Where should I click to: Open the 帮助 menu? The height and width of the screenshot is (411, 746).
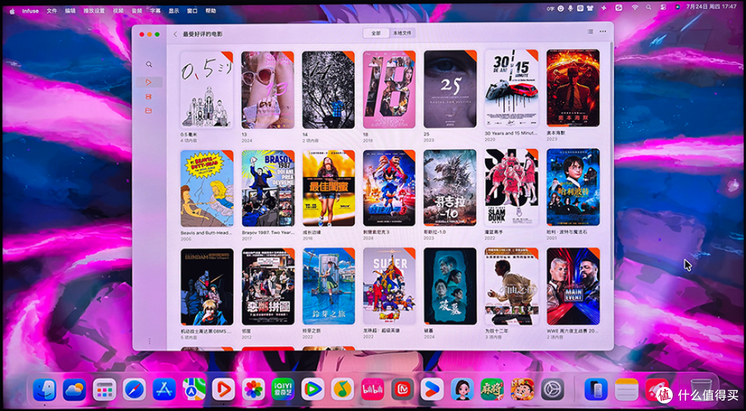point(210,10)
